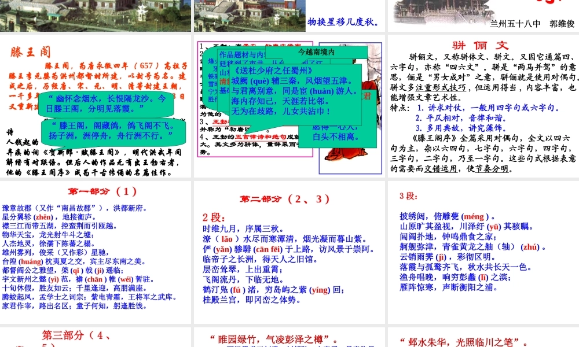Click the 白头不相离 text

click(336, 137)
